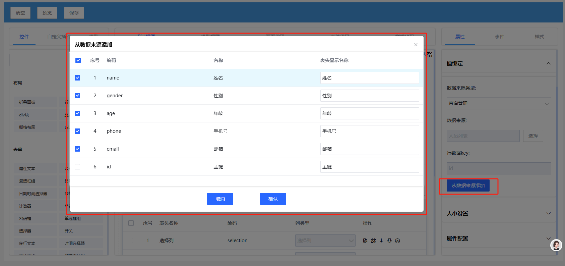
Task: Click the 确认 button in dialog
Action: tap(273, 199)
